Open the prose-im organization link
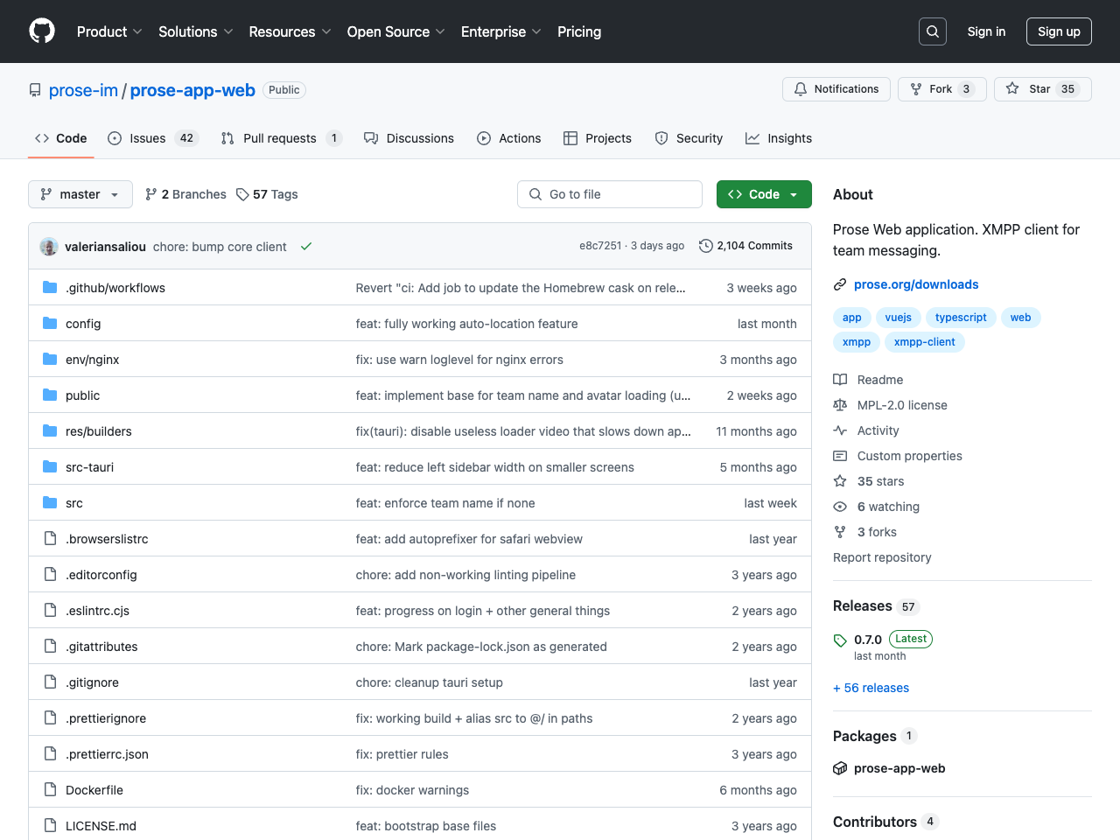Screen dimensions: 1120x840 pyautogui.click(x=83, y=90)
